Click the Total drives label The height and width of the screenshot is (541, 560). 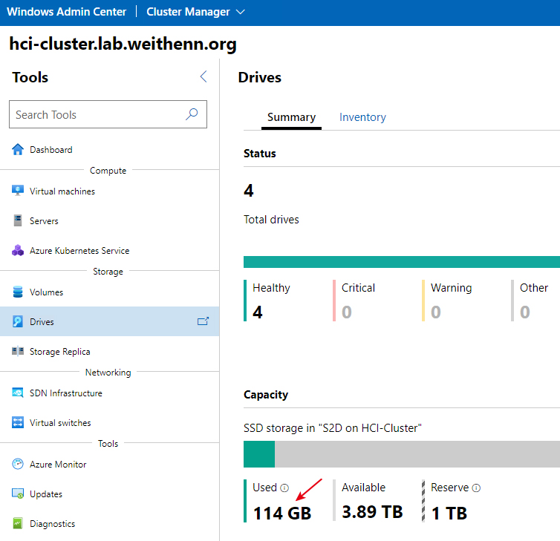tap(271, 220)
